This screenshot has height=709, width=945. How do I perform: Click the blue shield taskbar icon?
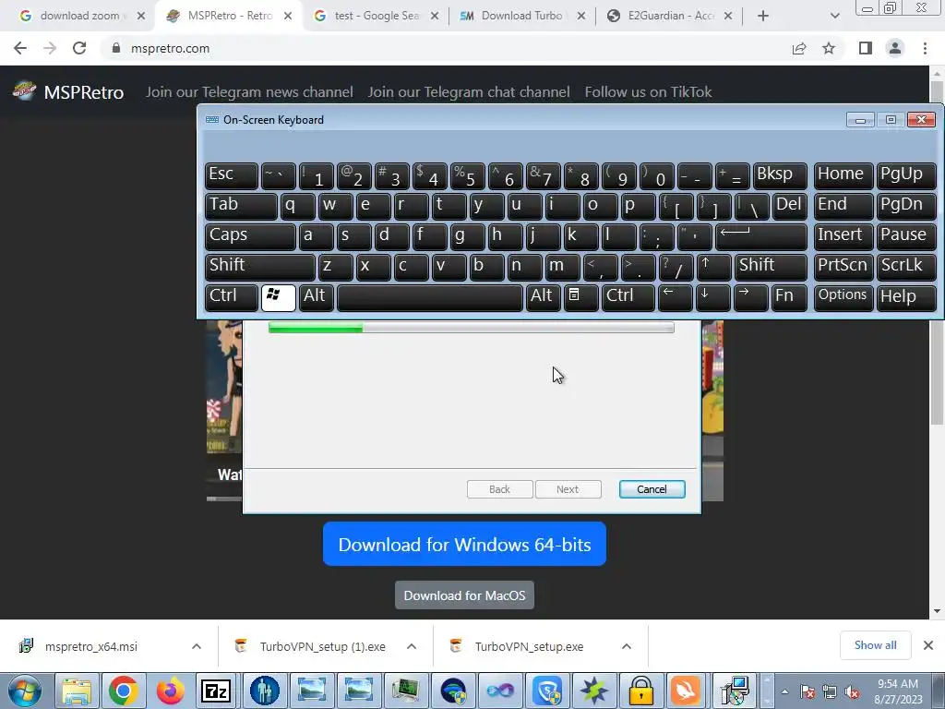coord(546,691)
